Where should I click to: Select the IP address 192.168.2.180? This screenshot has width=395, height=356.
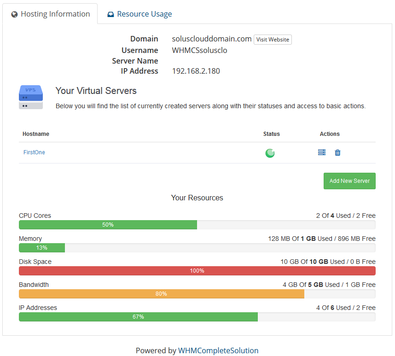tap(196, 71)
